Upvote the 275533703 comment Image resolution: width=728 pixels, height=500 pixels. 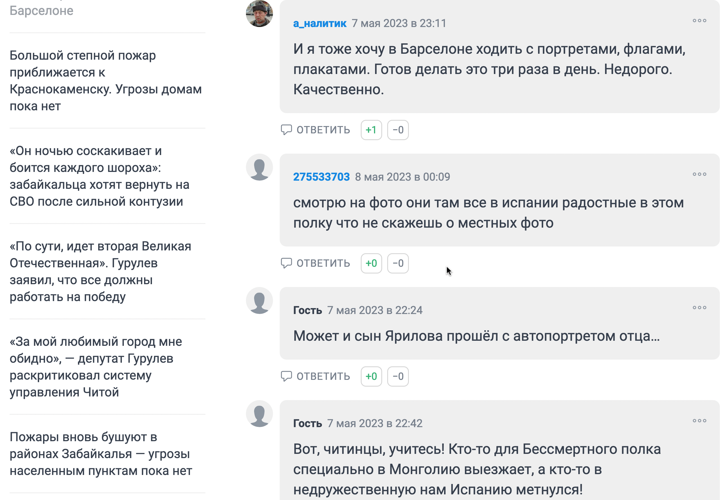[x=371, y=263]
